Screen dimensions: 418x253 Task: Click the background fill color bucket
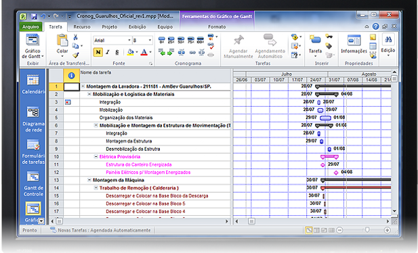click(130, 52)
